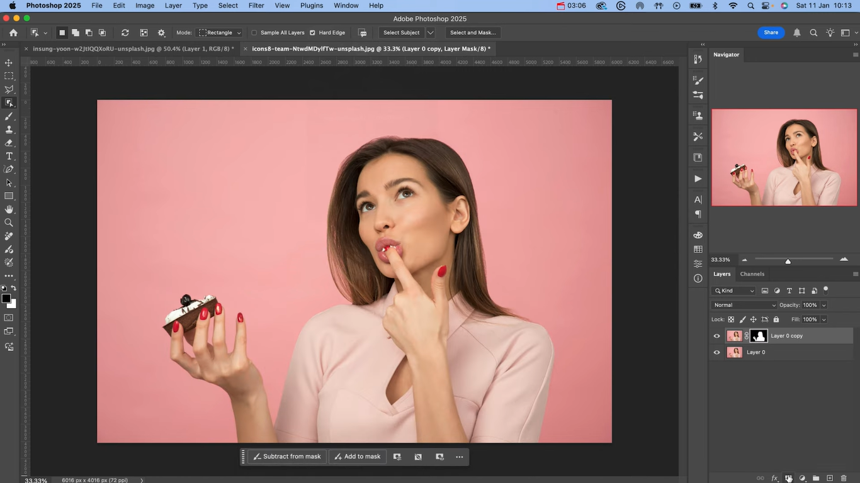Toggle the Lock transparent pixels option
Image resolution: width=860 pixels, height=483 pixels.
click(731, 319)
